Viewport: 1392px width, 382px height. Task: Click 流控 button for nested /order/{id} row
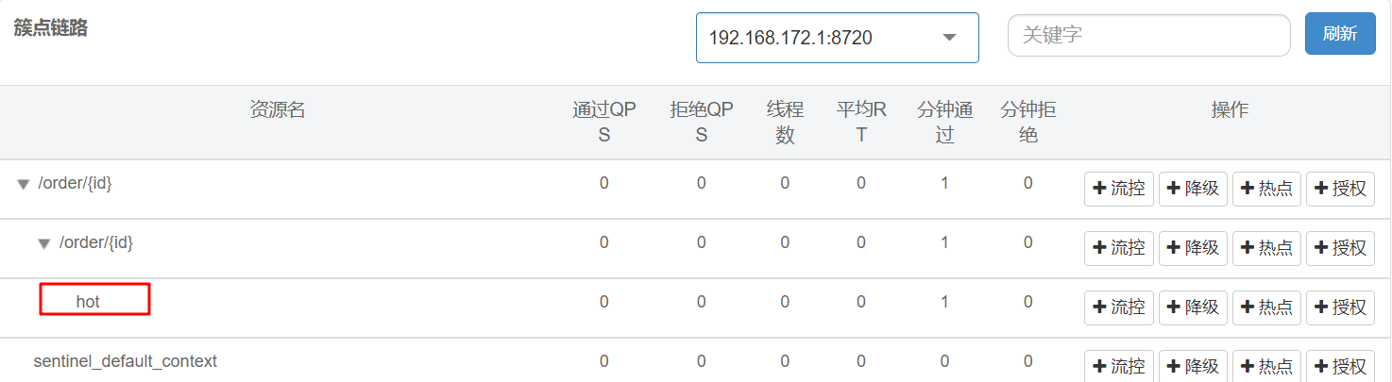1118,248
